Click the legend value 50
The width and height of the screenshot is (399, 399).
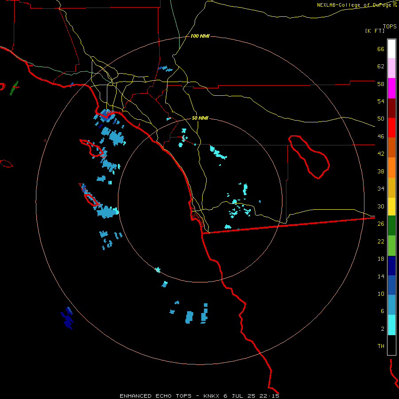click(381, 119)
